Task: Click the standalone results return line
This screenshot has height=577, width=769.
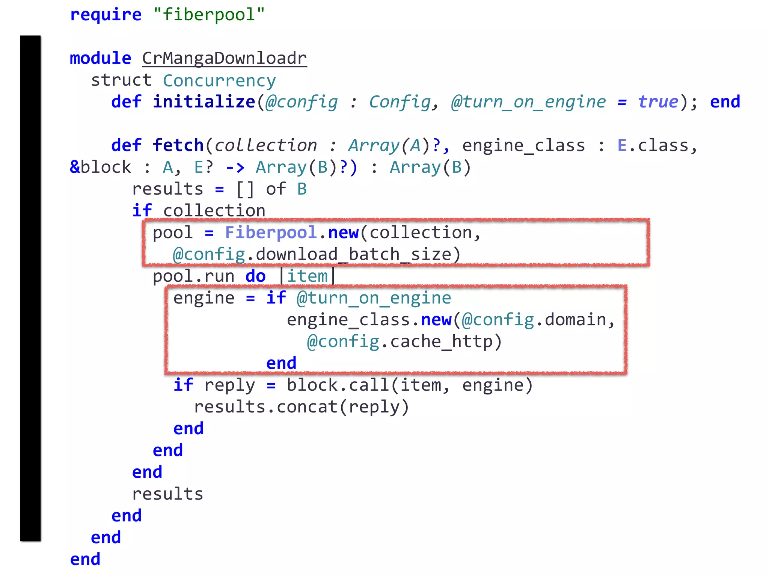Action: pyautogui.click(x=167, y=494)
